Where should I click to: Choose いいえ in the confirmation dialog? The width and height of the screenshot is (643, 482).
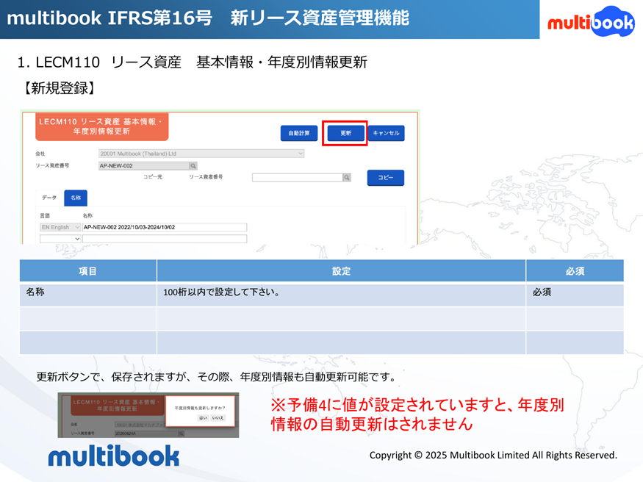[x=218, y=417]
